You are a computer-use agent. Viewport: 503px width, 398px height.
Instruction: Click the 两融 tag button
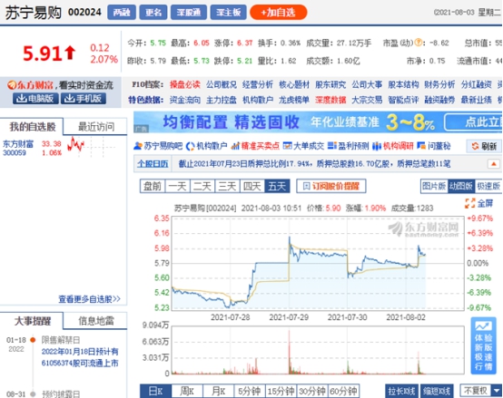click(x=122, y=13)
